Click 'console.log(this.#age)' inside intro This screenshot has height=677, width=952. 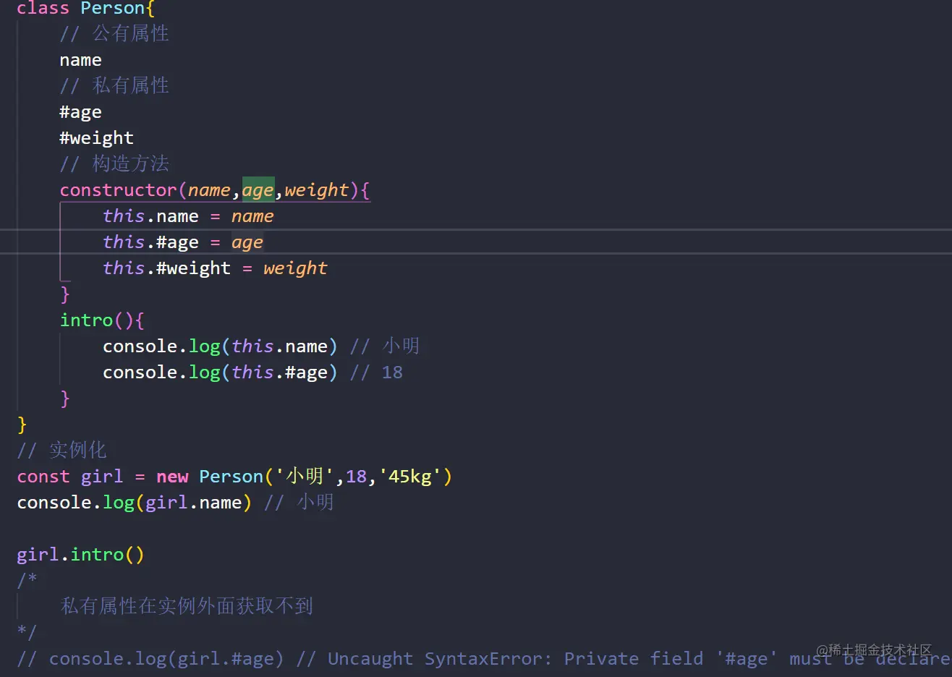pos(220,372)
